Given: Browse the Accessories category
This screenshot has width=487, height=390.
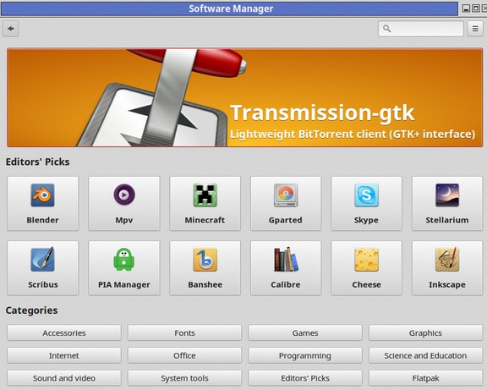Looking at the screenshot, I should click(64, 332).
